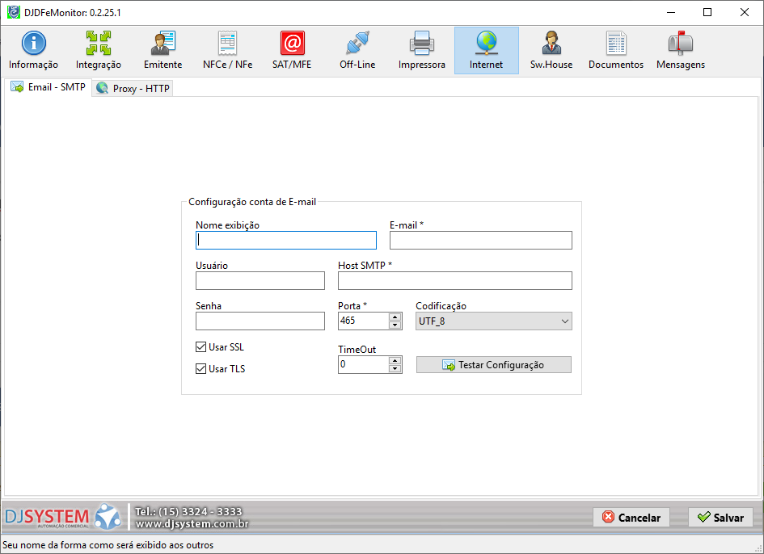Click into the Host SMTP field
The image size is (764, 554).
pyautogui.click(x=454, y=281)
